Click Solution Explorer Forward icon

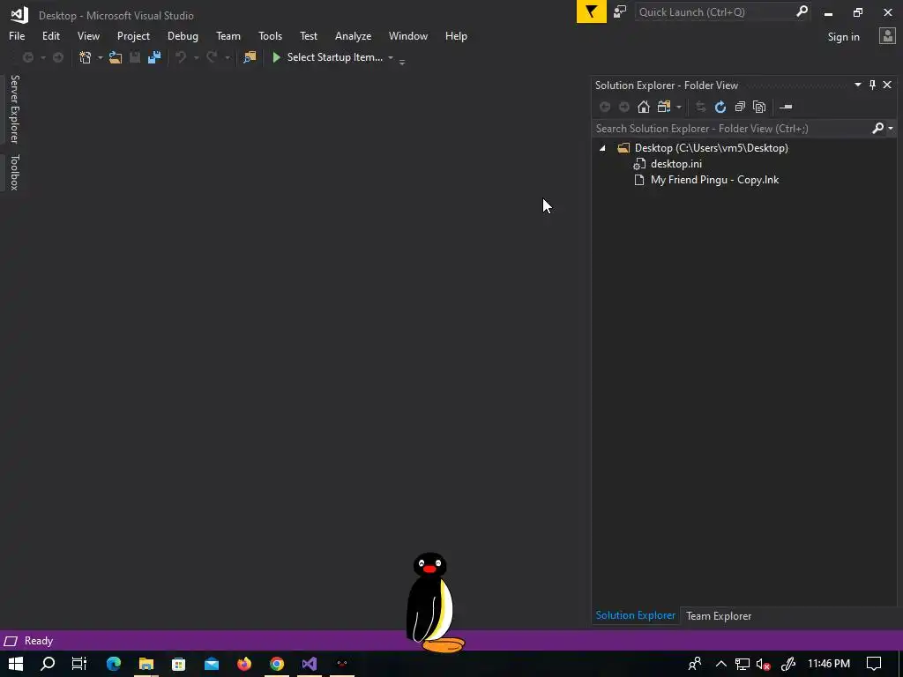(x=623, y=107)
